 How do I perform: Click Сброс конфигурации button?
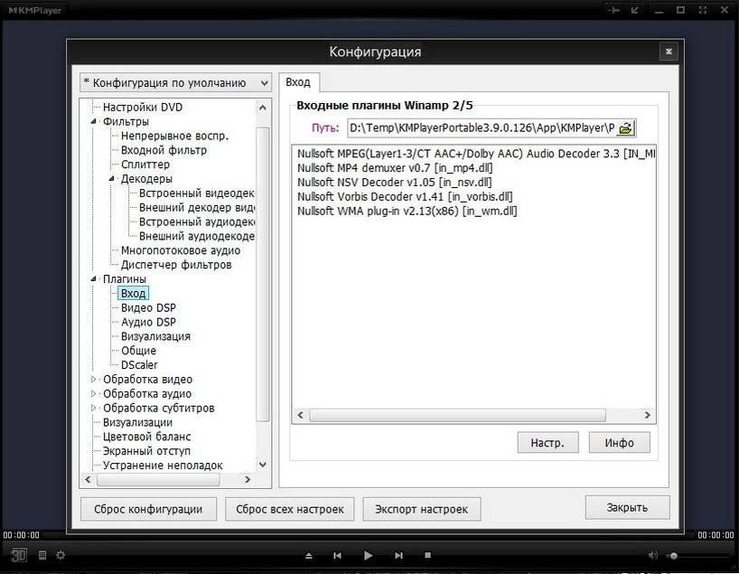pyautogui.click(x=148, y=510)
